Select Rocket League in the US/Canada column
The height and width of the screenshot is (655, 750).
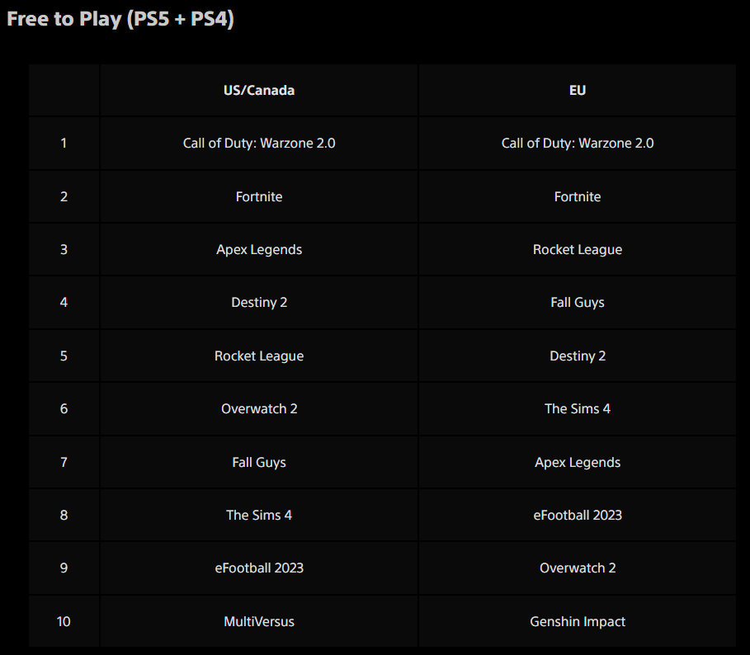pos(259,356)
